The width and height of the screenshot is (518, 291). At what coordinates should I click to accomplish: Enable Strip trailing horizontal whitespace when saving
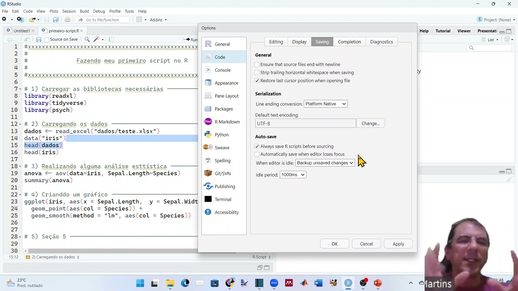point(257,73)
